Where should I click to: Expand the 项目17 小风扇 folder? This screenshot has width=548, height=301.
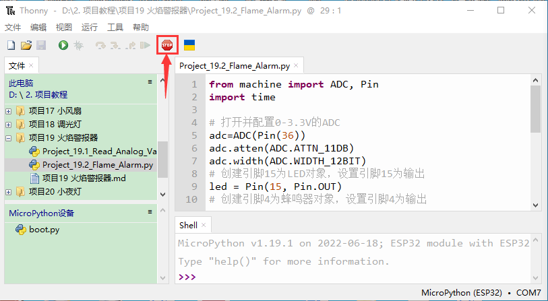point(8,110)
